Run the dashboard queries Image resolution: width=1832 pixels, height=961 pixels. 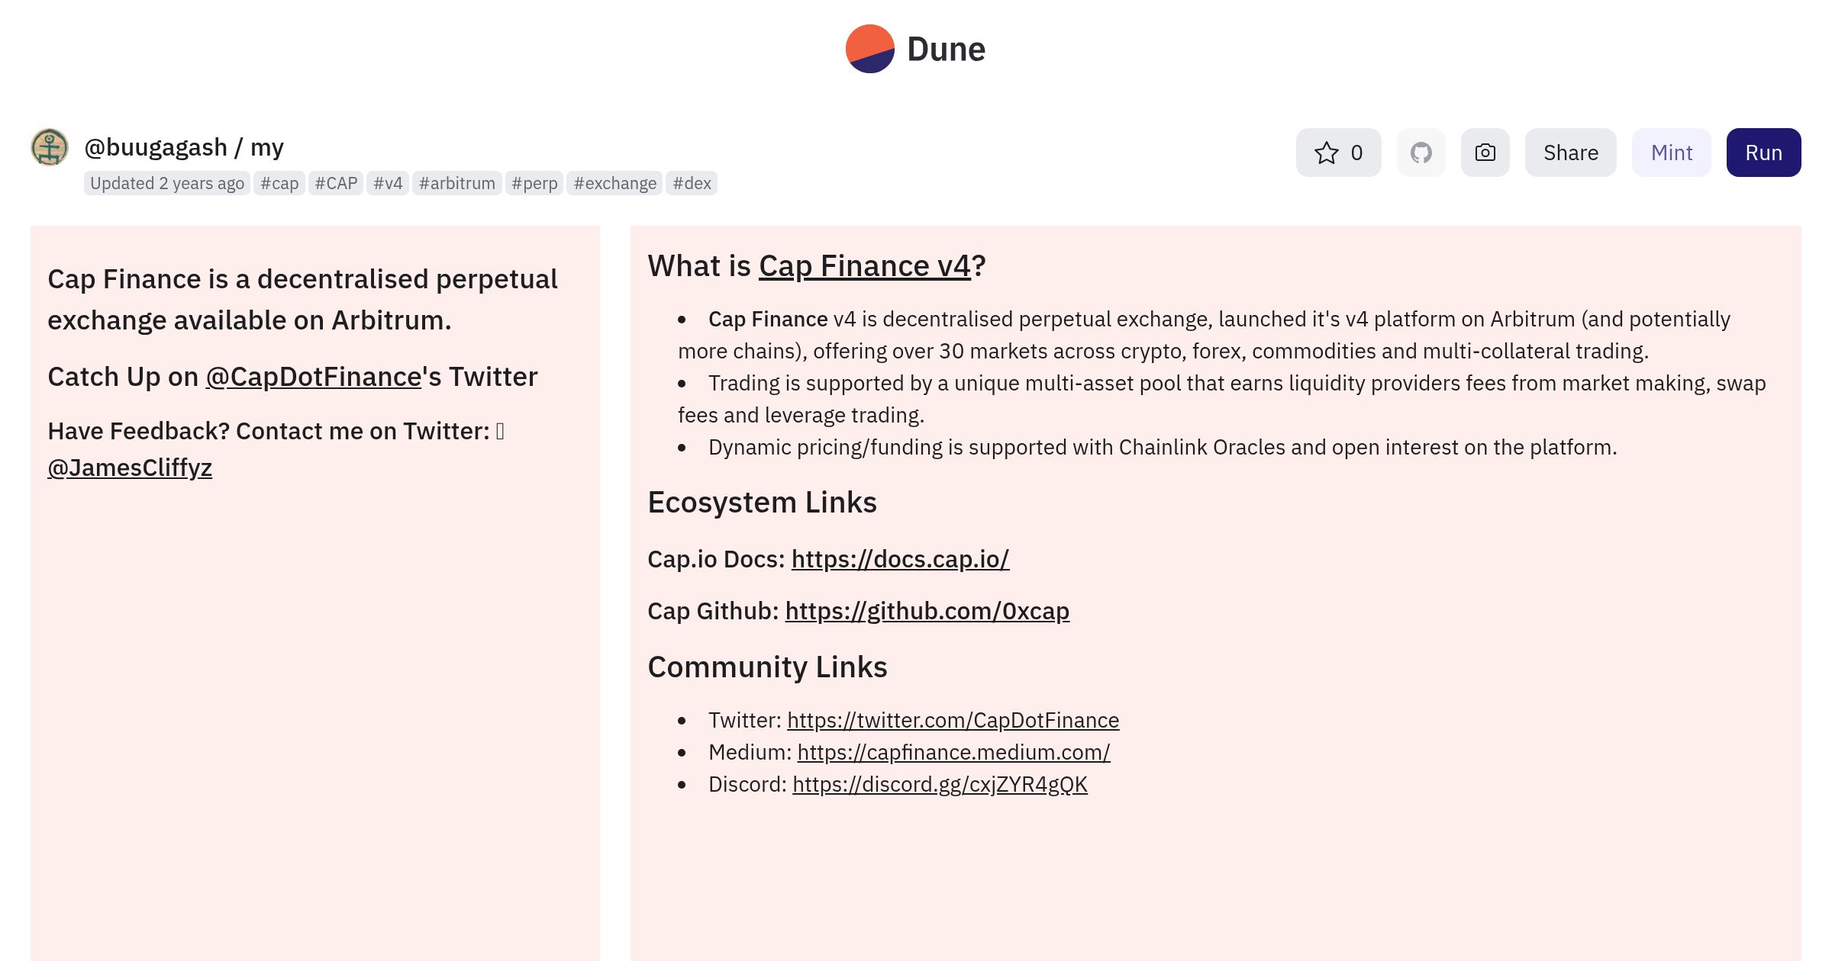(1763, 153)
